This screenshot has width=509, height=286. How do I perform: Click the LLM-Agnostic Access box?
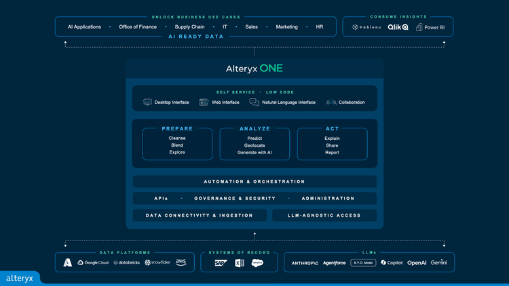click(324, 215)
